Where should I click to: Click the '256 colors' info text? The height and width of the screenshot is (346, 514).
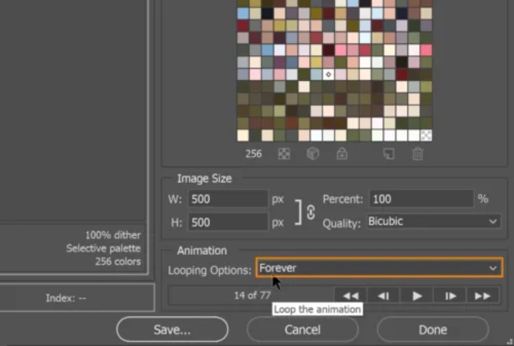coord(118,261)
